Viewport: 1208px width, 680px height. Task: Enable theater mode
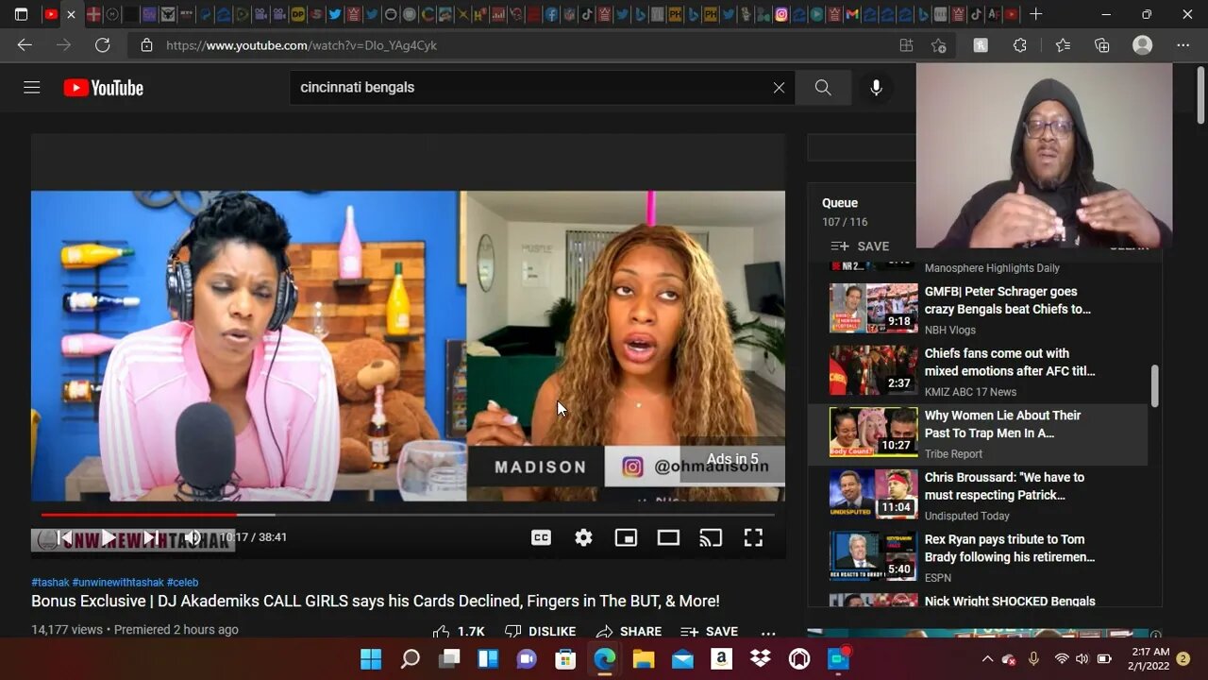point(668,537)
